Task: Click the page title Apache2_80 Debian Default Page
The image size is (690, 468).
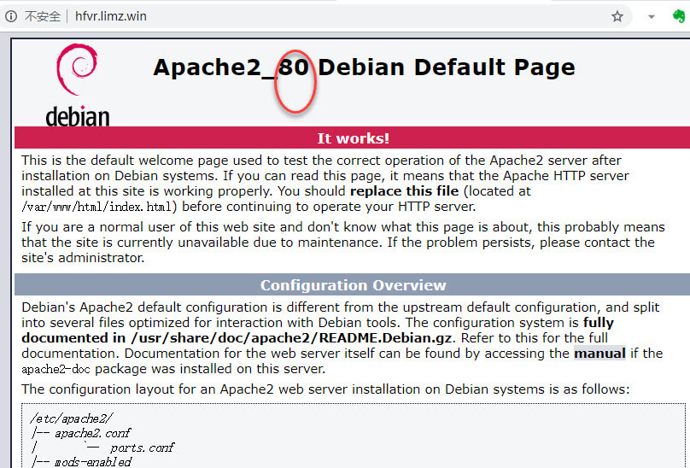Action: pyautogui.click(x=364, y=67)
